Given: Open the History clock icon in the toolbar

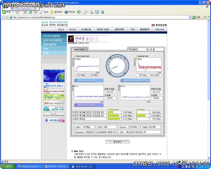Looking at the screenshot, I should (x=79, y=12).
